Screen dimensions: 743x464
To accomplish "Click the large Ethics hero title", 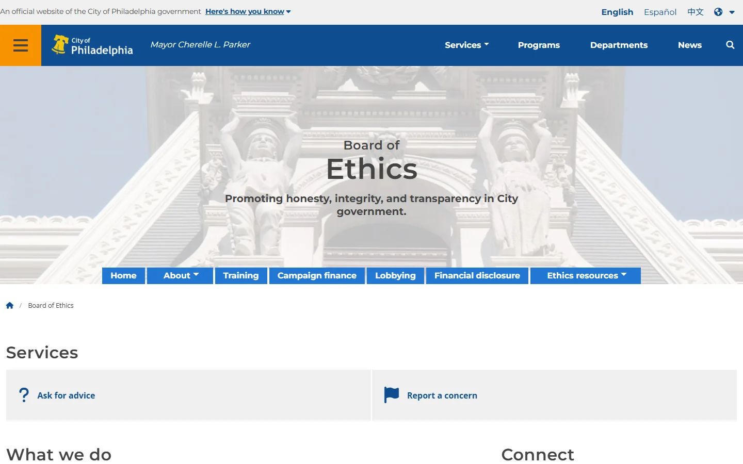I will 372,169.
